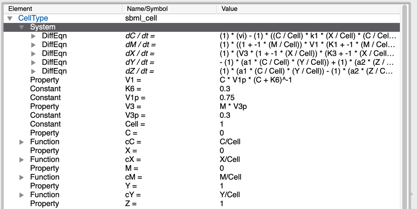Select the M = property symbol
The height and width of the screenshot is (209, 417).
pos(132,168)
